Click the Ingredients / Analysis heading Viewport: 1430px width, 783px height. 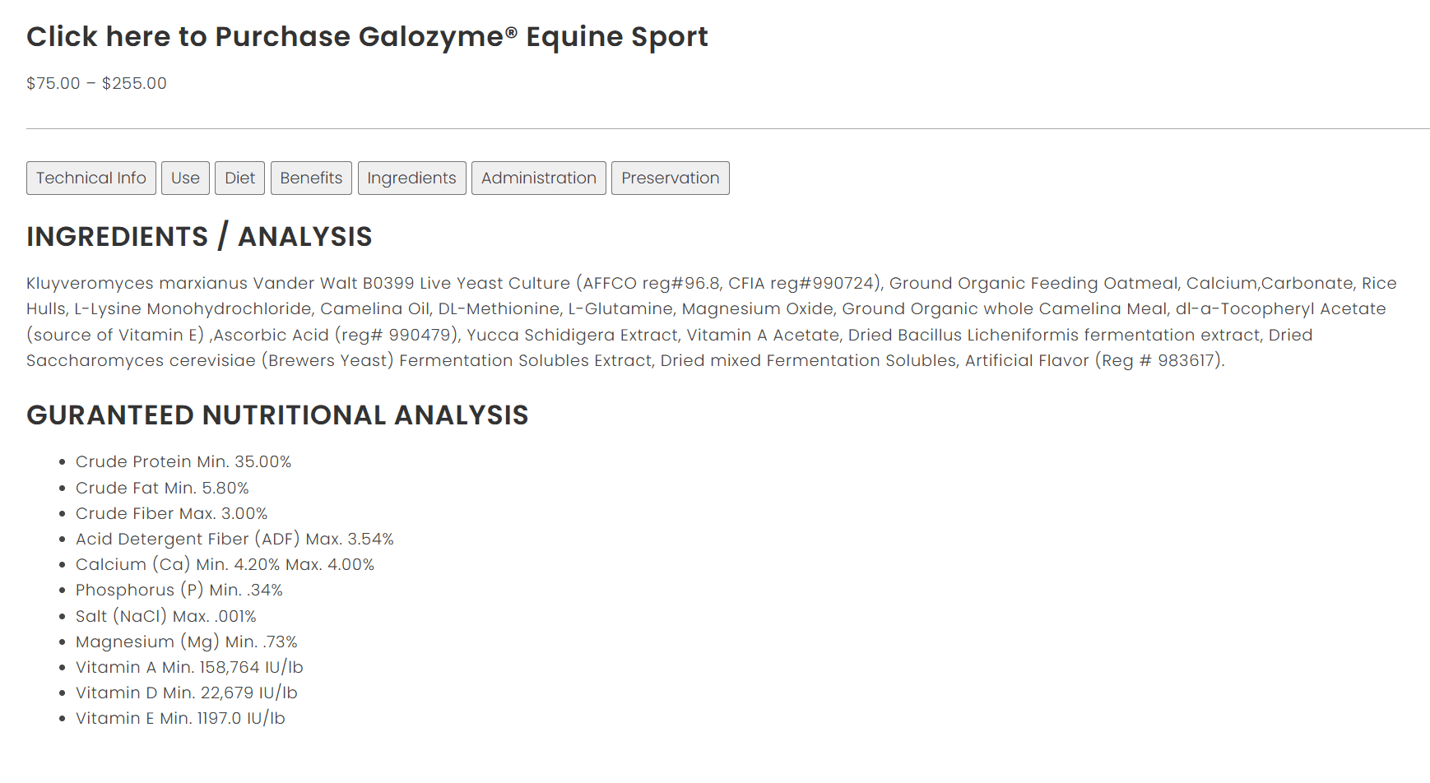pos(199,237)
